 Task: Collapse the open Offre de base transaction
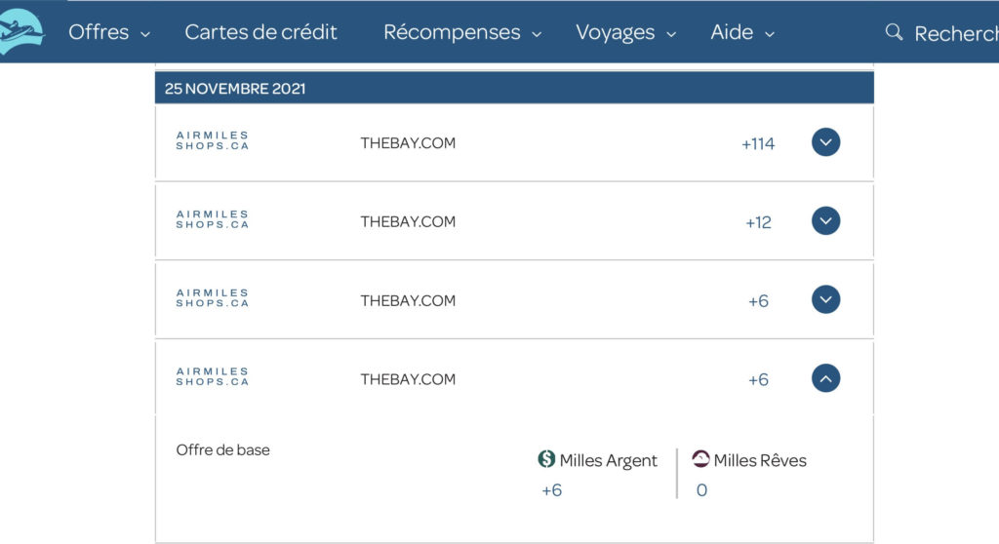tap(825, 378)
